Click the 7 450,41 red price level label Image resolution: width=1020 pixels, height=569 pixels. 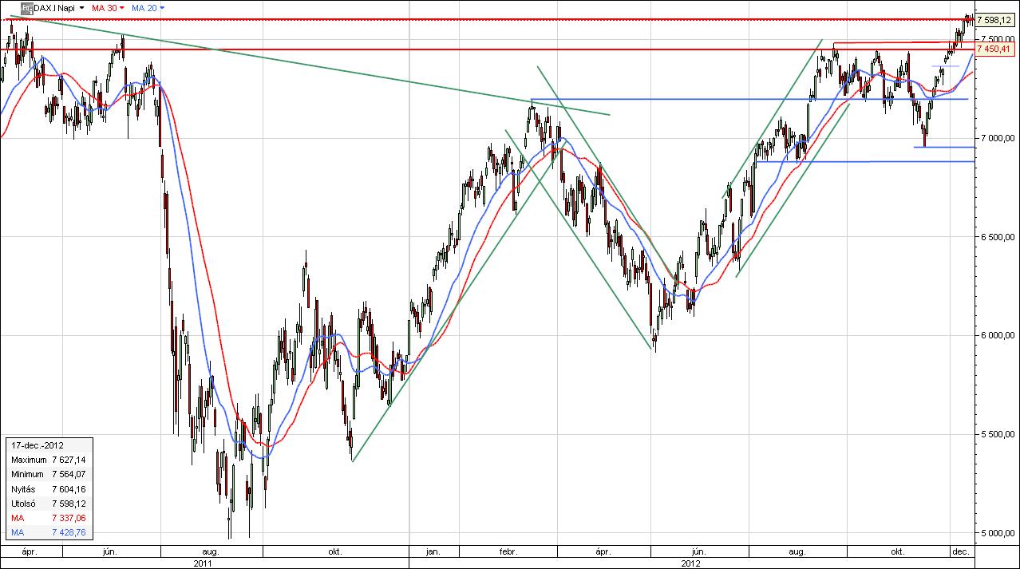(994, 49)
